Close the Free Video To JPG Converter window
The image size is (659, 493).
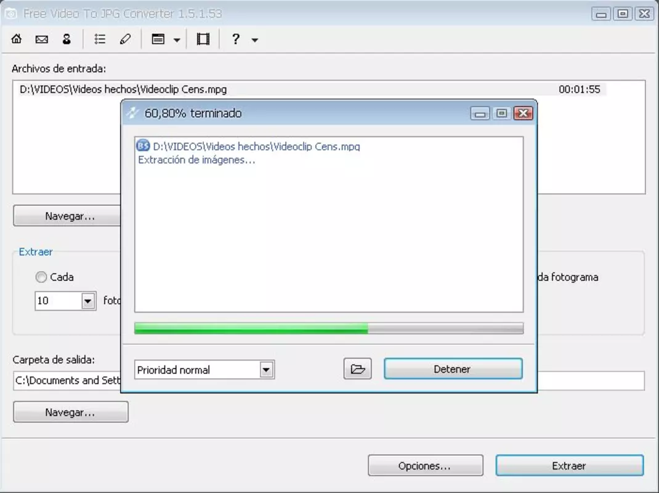(644, 14)
